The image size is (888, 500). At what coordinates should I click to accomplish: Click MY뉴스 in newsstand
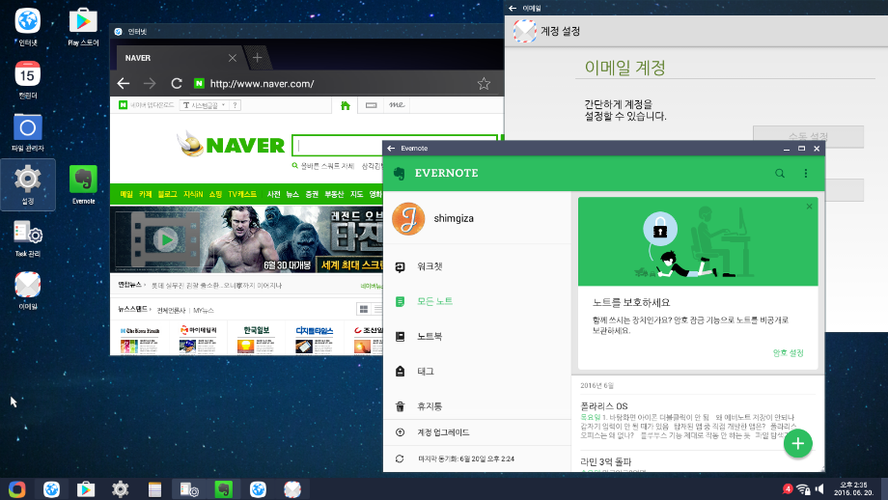coord(204,310)
